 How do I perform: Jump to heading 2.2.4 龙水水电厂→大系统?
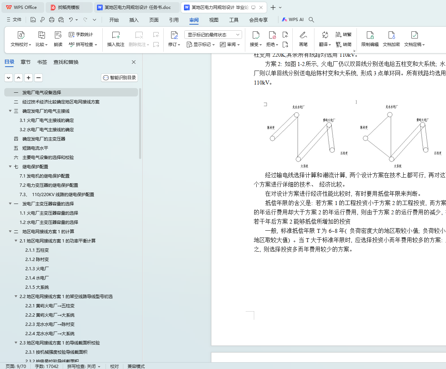click(x=50, y=333)
